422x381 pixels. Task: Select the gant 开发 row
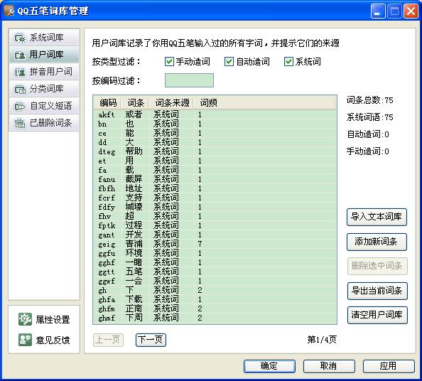click(215, 235)
